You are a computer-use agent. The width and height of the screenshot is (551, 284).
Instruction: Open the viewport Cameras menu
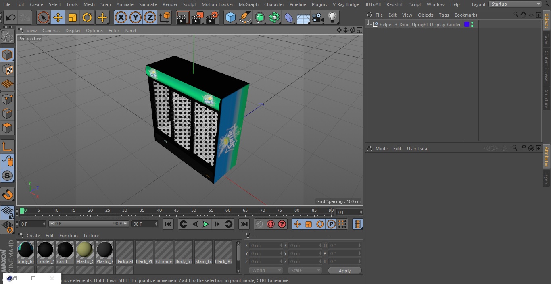tap(51, 31)
